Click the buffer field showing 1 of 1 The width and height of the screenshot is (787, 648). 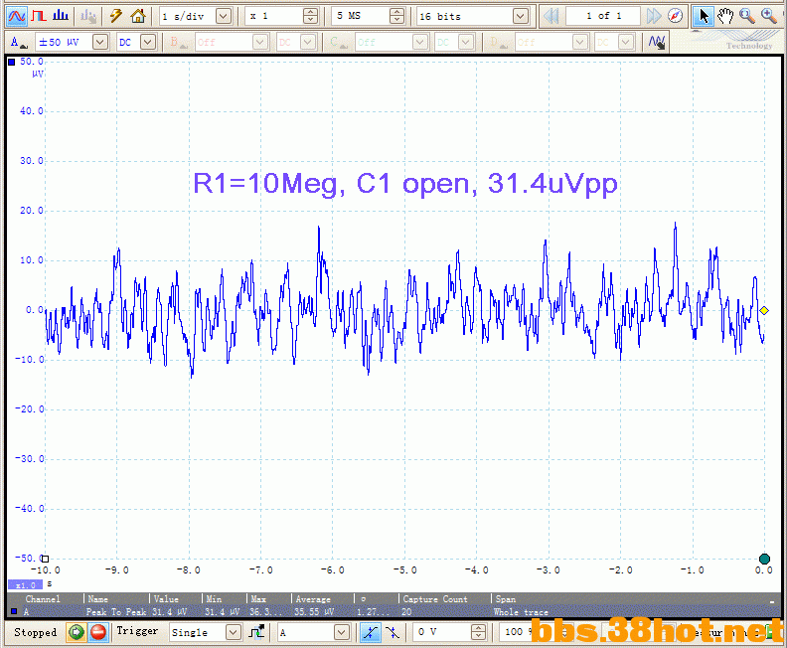(x=603, y=17)
